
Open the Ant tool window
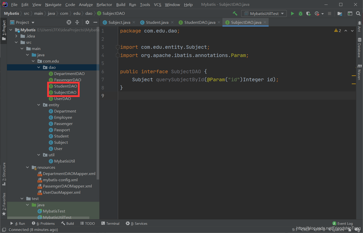(359, 26)
